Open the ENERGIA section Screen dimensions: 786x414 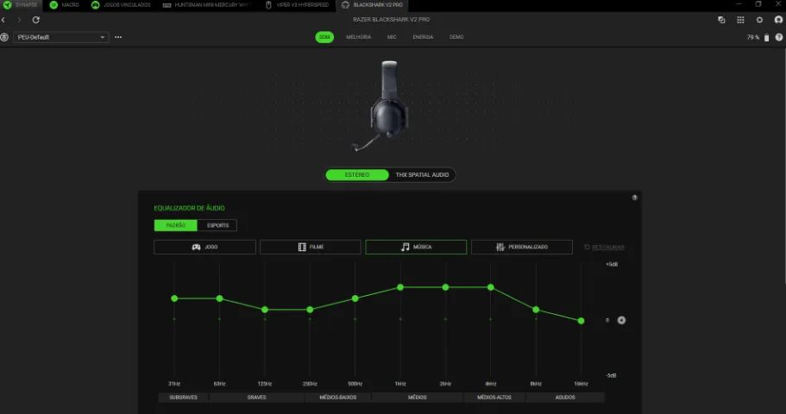point(423,37)
